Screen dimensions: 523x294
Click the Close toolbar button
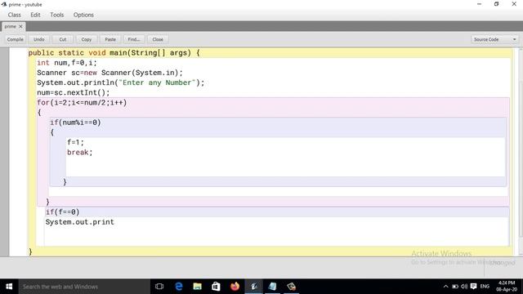coord(158,39)
